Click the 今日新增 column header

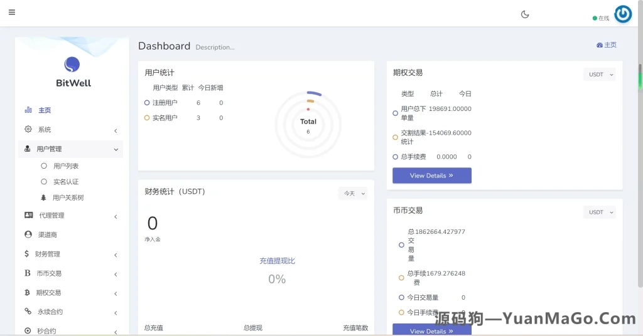tap(211, 88)
